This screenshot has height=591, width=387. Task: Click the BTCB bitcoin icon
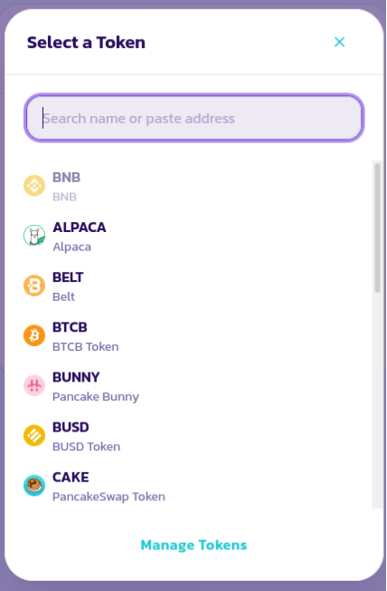click(34, 335)
